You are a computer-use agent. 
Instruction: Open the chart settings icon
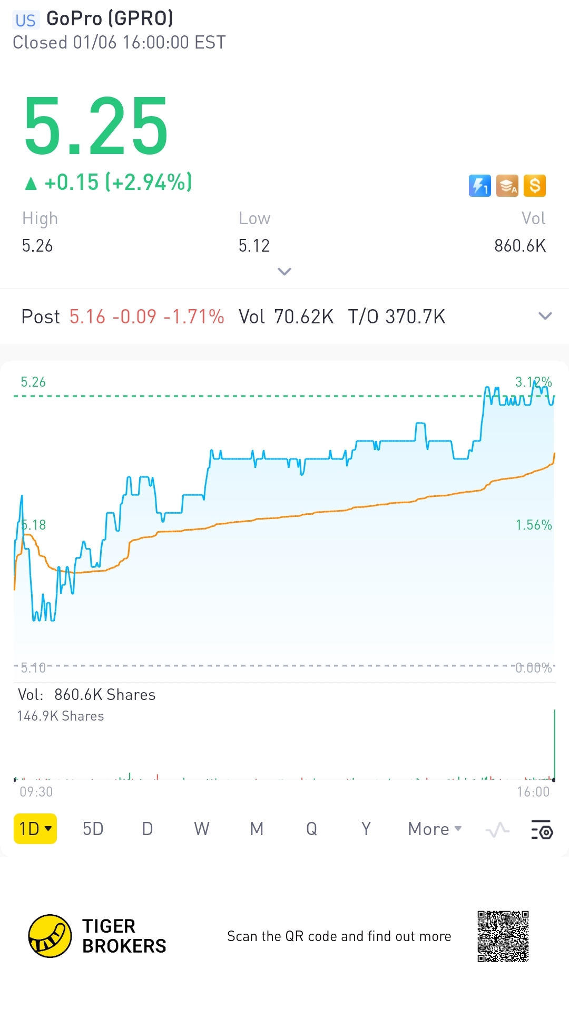coord(542,830)
